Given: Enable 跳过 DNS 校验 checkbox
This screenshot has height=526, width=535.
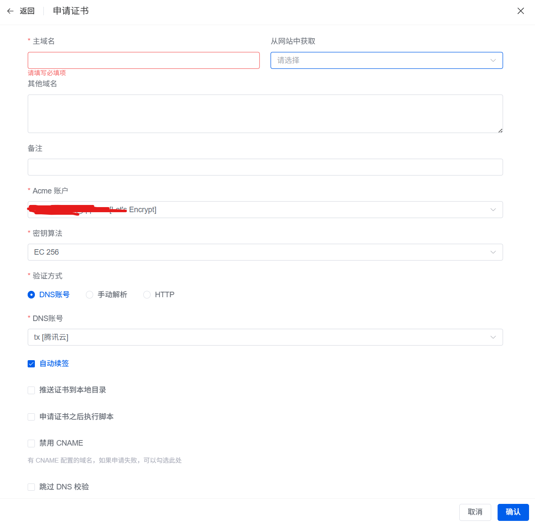Looking at the screenshot, I should tap(31, 487).
